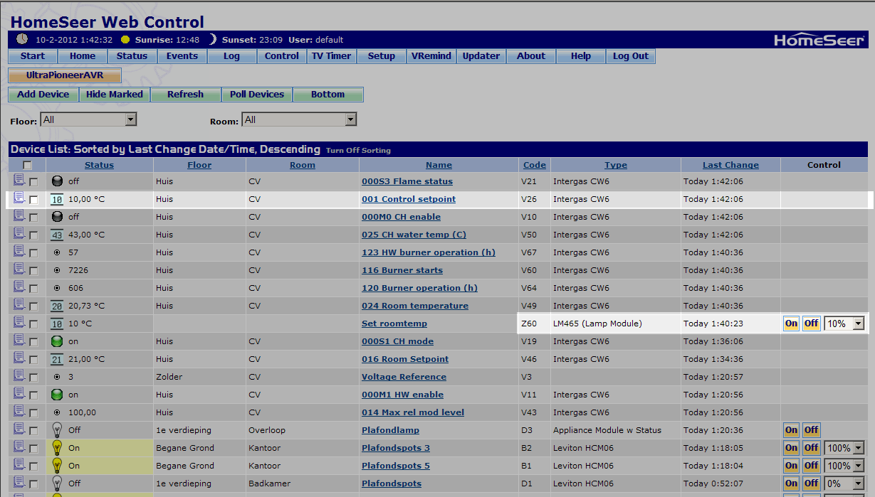Click the dark off-status icon for 000S3 Flame status
875x497 pixels.
coord(57,181)
